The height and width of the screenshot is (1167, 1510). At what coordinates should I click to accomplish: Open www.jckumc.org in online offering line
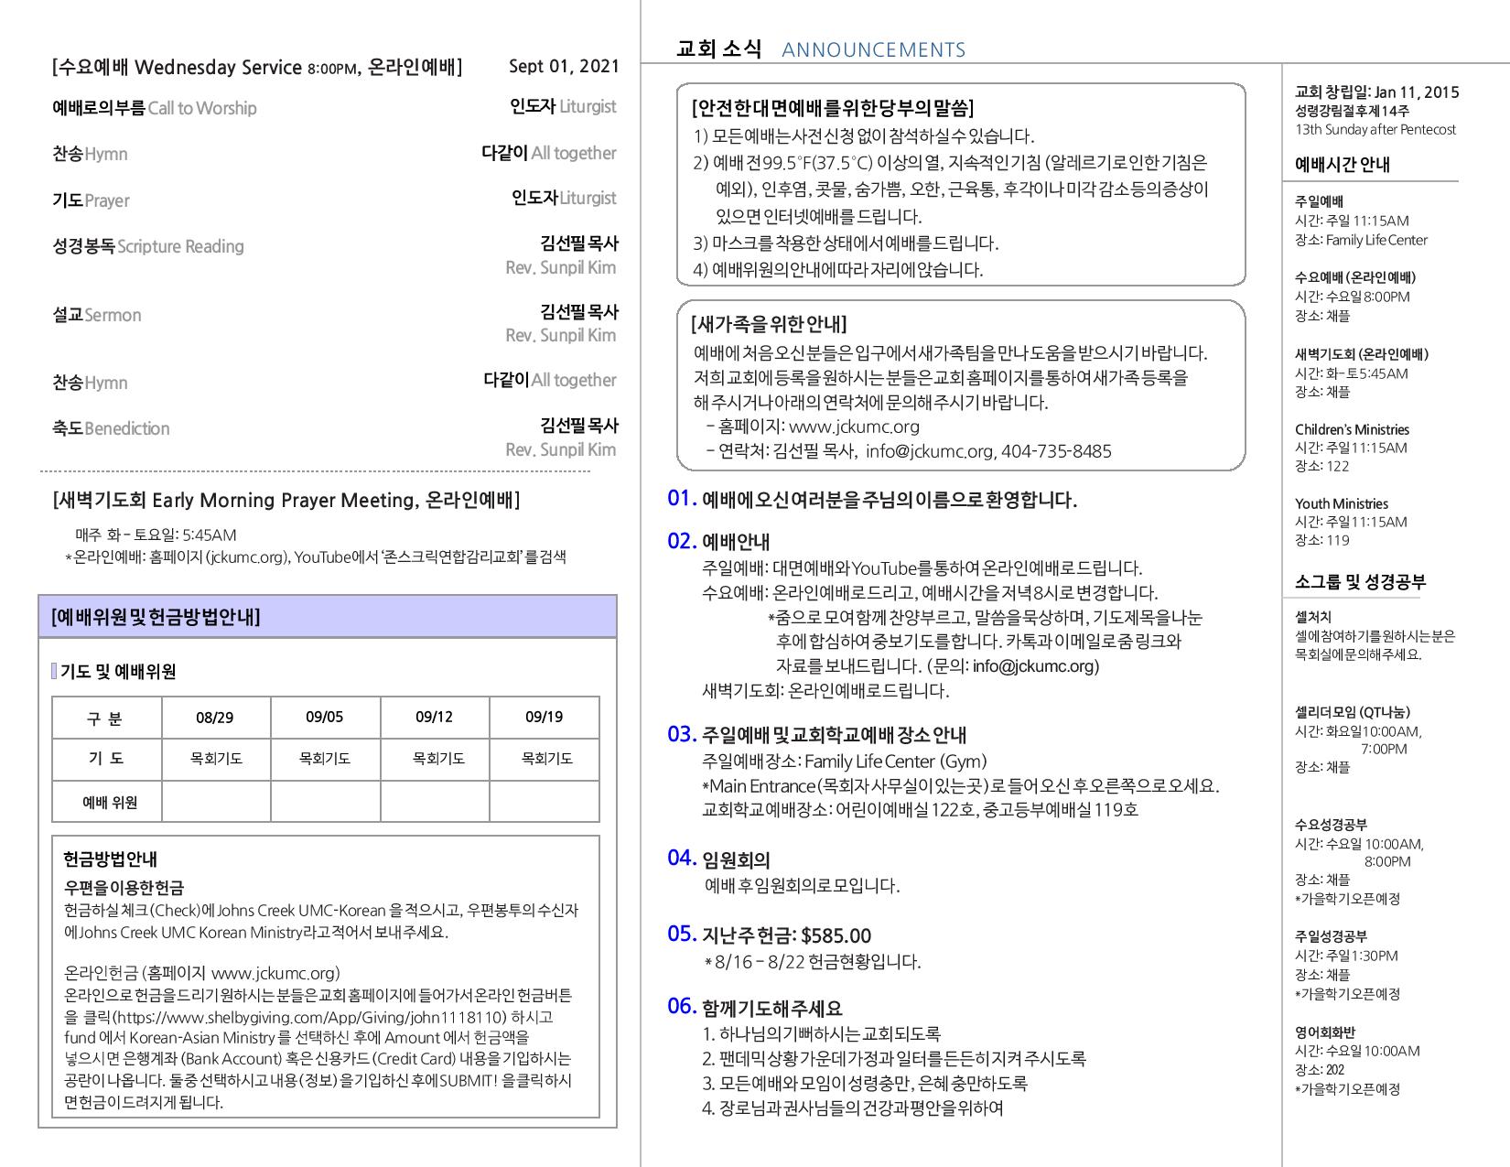pos(275,973)
